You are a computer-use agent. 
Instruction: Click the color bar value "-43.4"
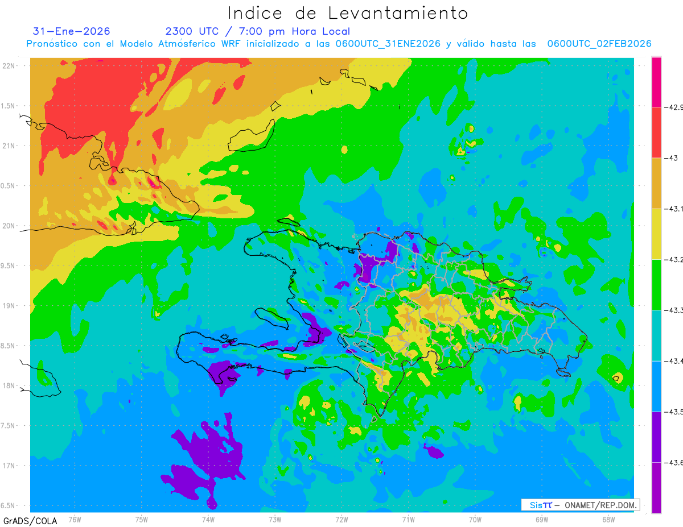coord(674,361)
